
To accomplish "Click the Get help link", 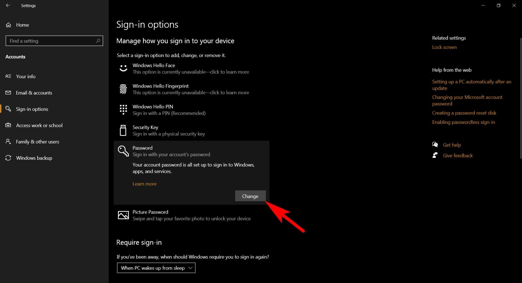I will tap(452, 145).
